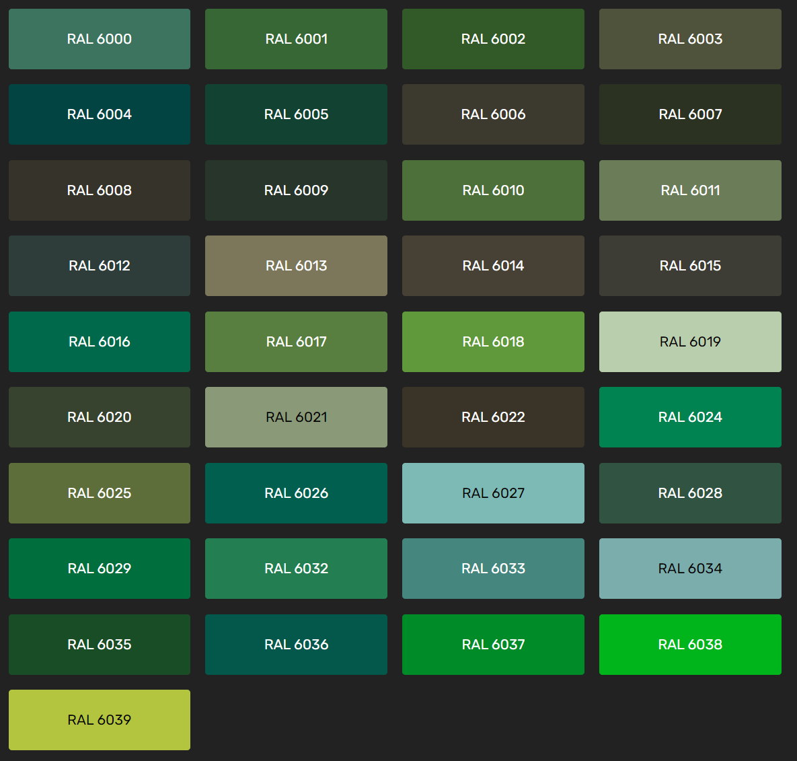Click the yellow-green RAL 6039 swatch
797x761 pixels.
tap(100, 720)
